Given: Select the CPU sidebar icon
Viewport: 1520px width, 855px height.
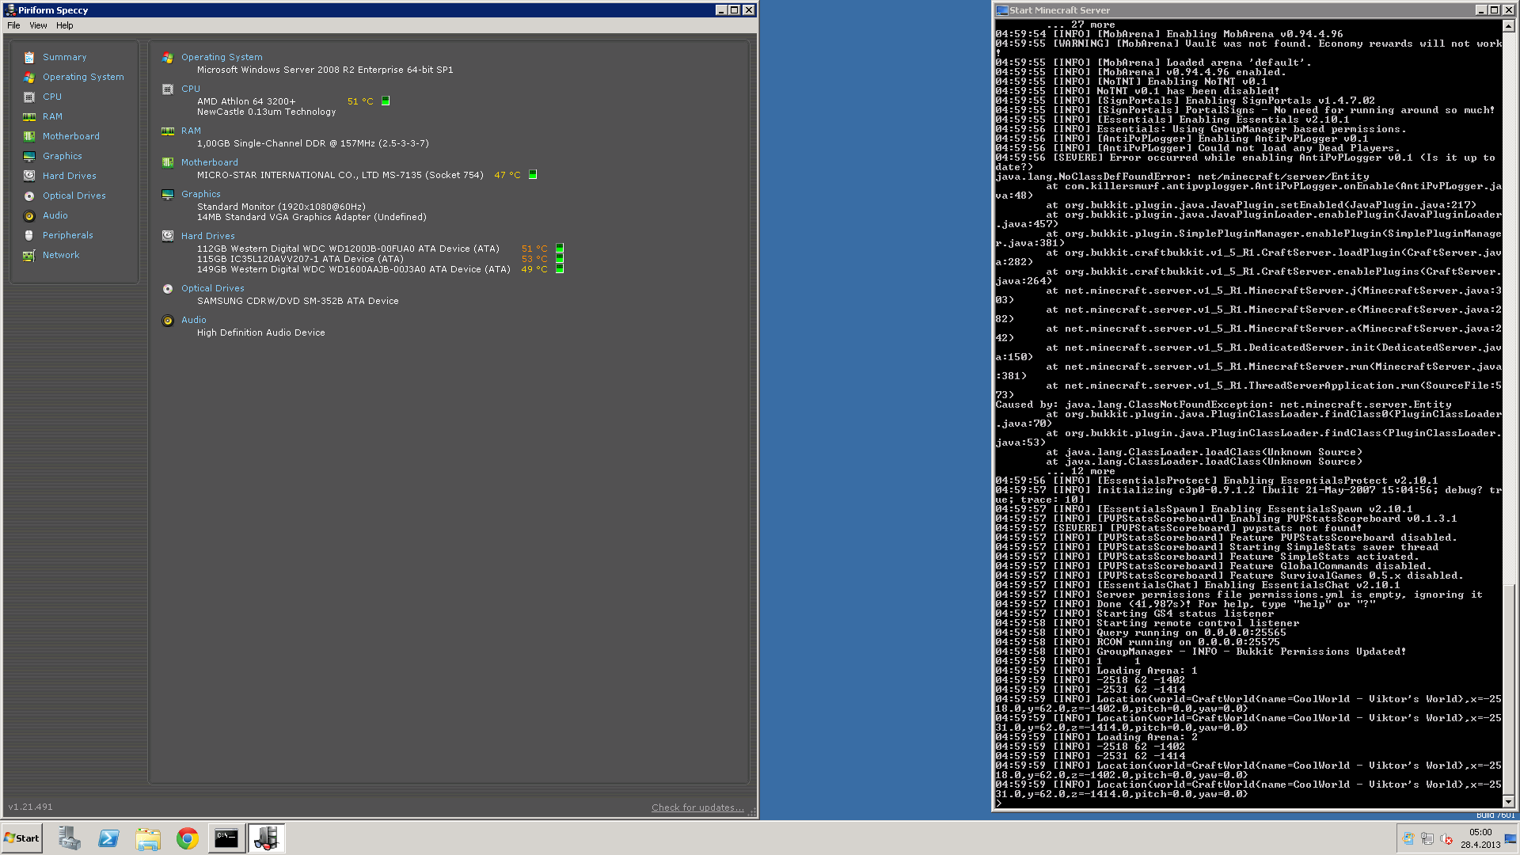Looking at the screenshot, I should pos(29,97).
